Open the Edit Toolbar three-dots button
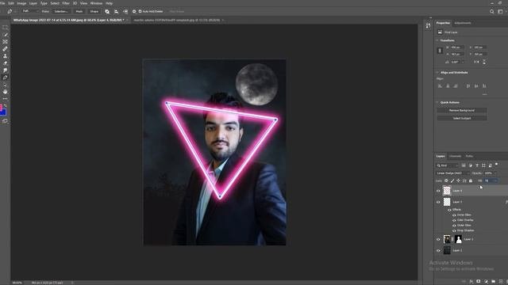The height and width of the screenshot is (285, 508). coord(5,98)
